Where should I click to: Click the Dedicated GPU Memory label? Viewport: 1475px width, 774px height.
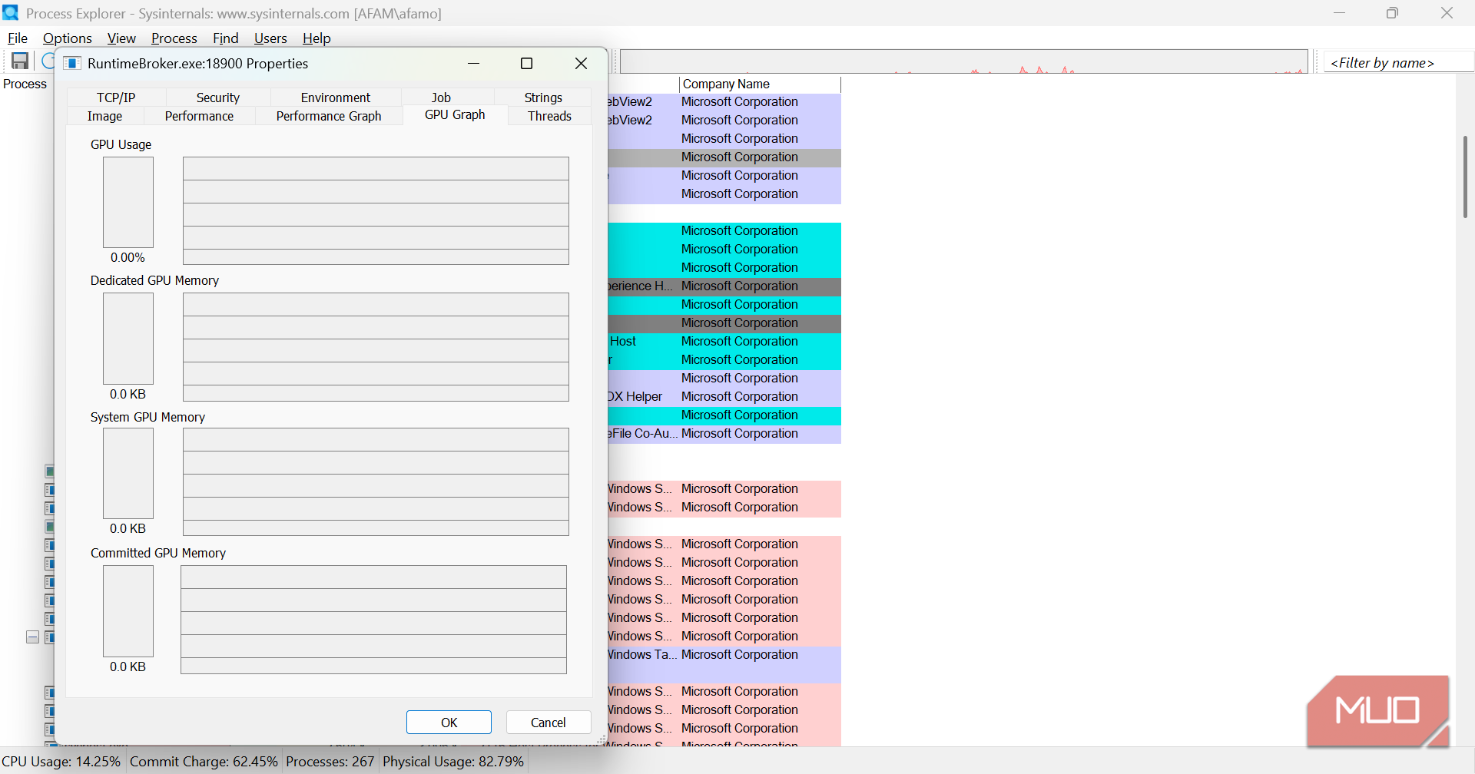pyautogui.click(x=154, y=280)
